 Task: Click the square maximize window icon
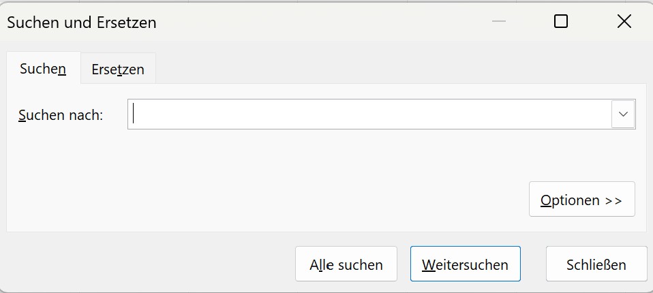[561, 22]
